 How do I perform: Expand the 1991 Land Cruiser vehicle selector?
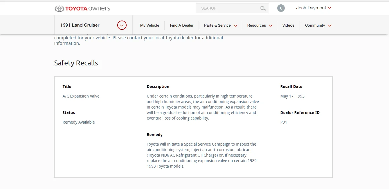[122, 25]
